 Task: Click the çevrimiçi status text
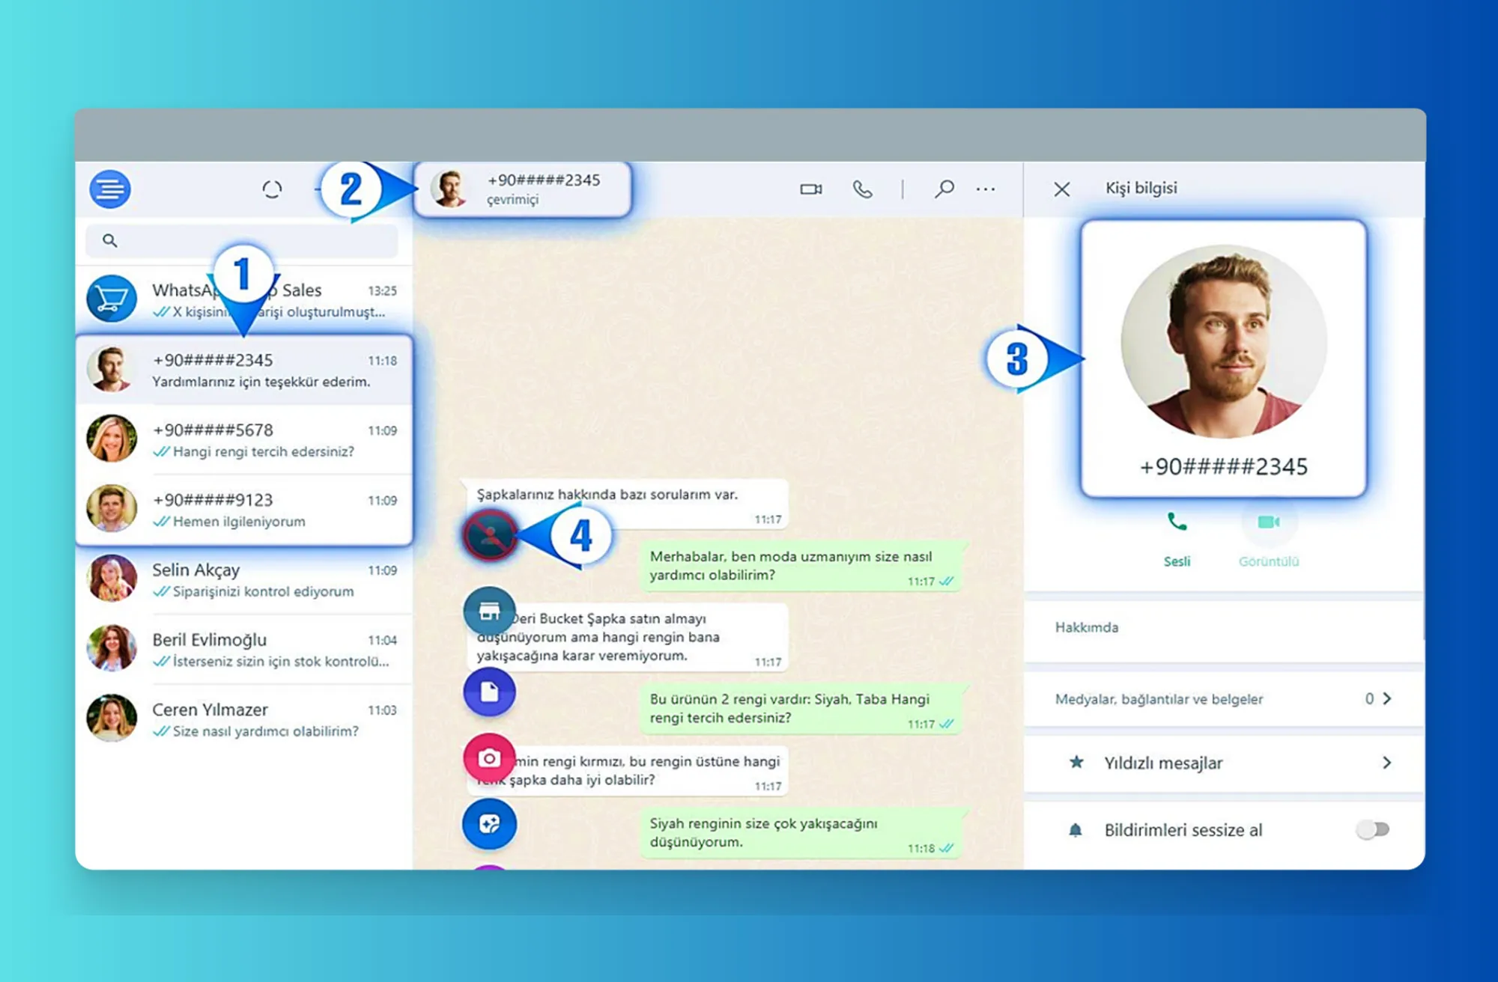(x=513, y=200)
